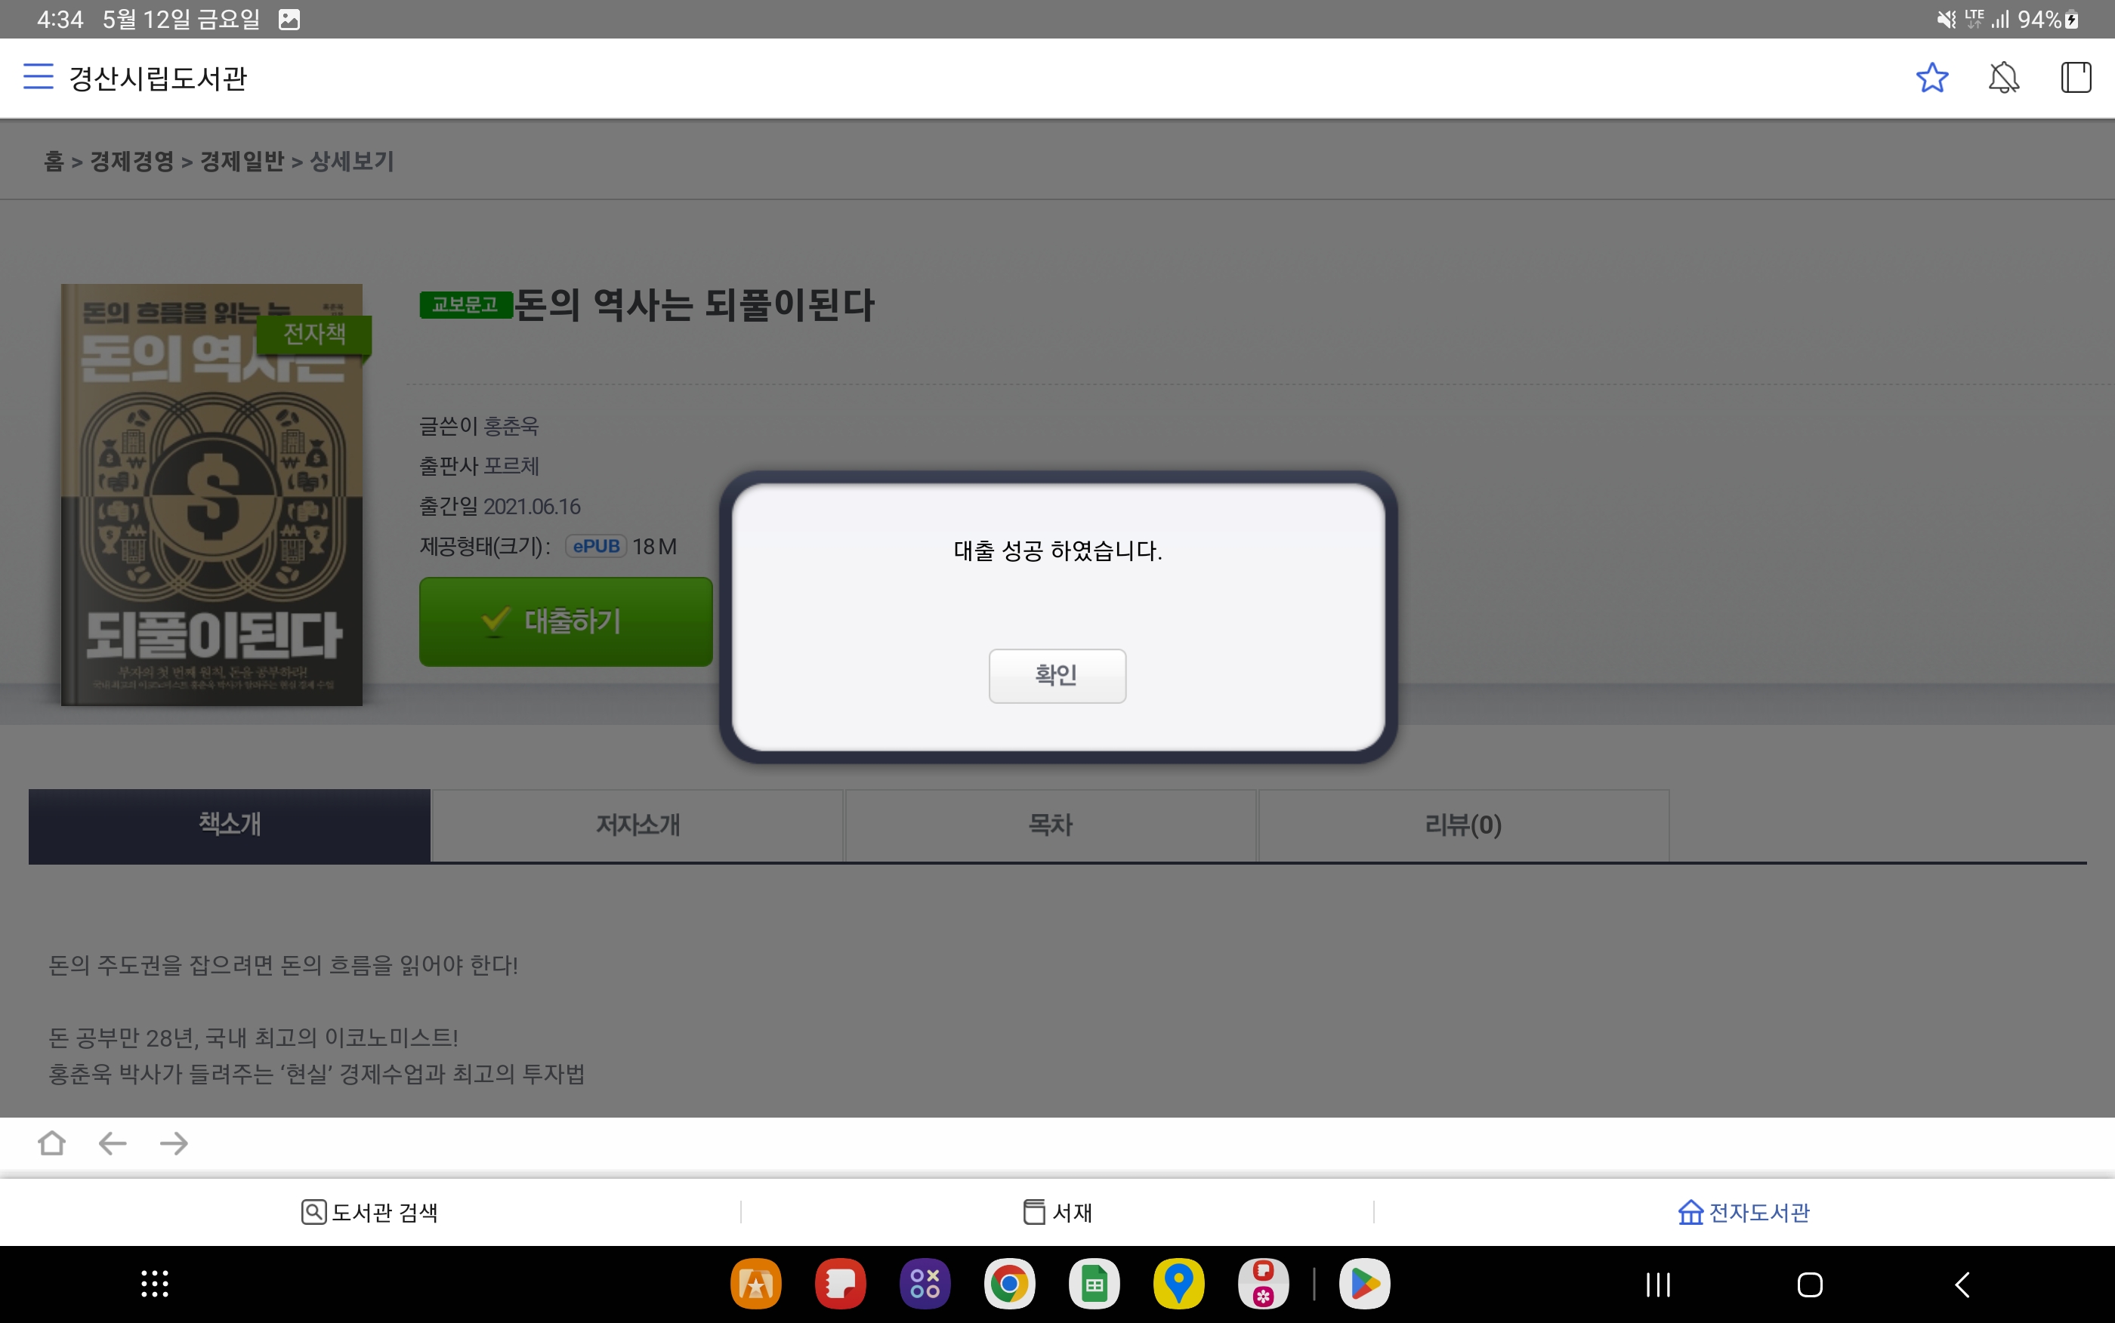Open the hamburger menu
2115x1323 pixels.
pyautogui.click(x=38, y=77)
